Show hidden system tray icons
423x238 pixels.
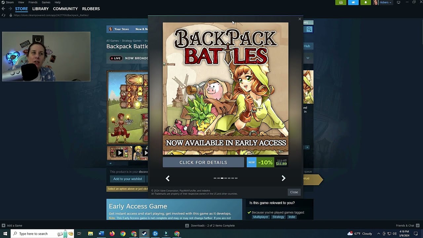(x=379, y=234)
